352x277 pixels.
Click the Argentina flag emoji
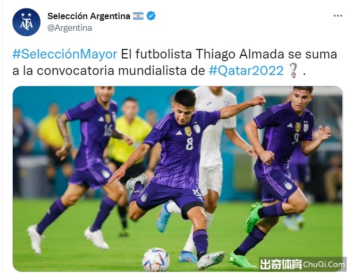(x=138, y=16)
